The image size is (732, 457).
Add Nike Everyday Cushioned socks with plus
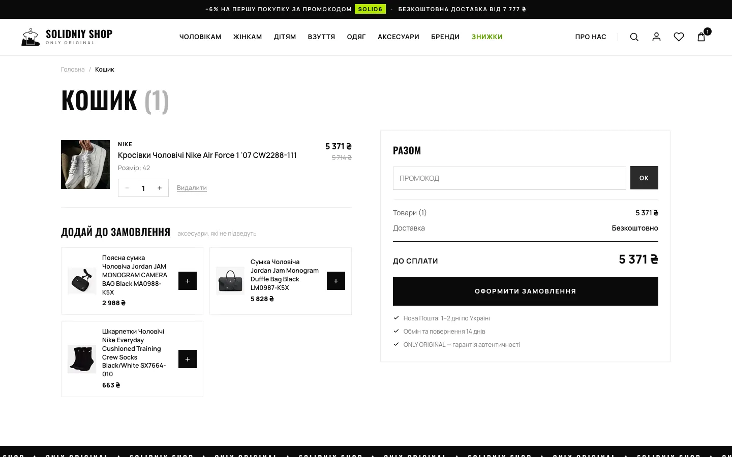pyautogui.click(x=188, y=359)
